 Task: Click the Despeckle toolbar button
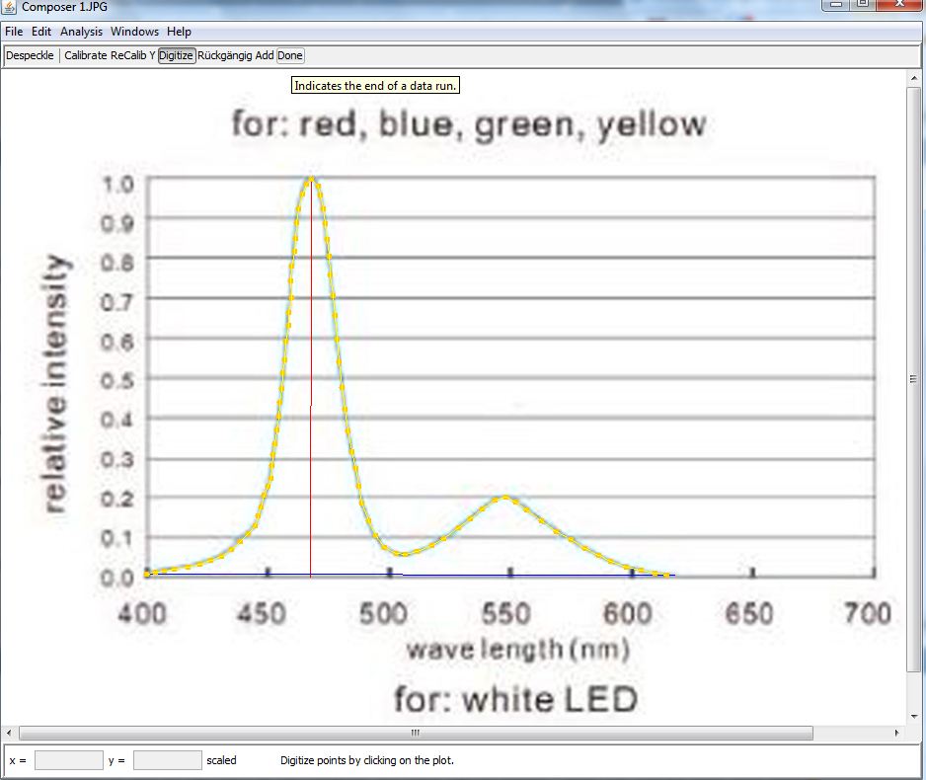click(x=30, y=55)
